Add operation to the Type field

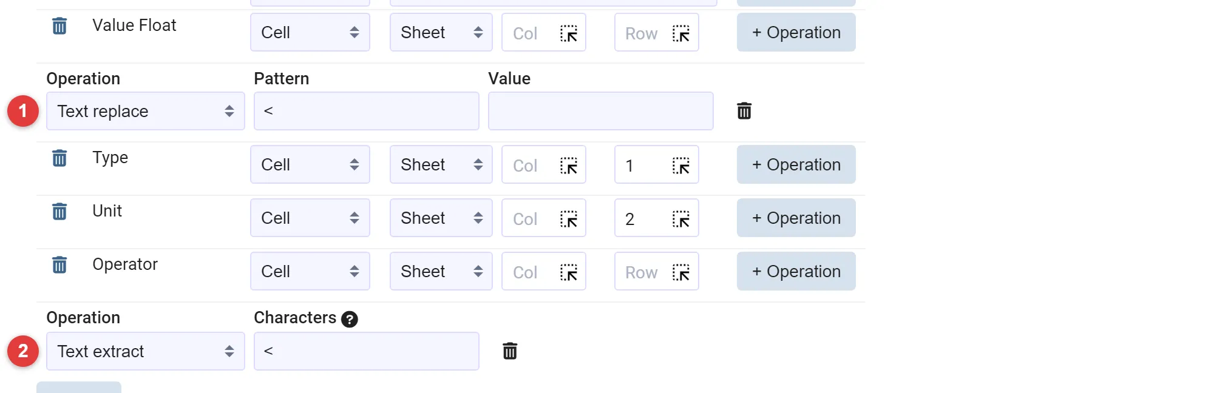point(796,164)
